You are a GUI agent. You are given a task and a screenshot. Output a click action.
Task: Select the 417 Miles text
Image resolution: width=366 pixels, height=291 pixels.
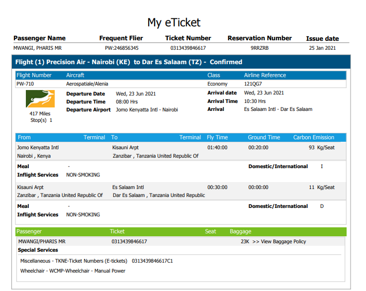40,114
